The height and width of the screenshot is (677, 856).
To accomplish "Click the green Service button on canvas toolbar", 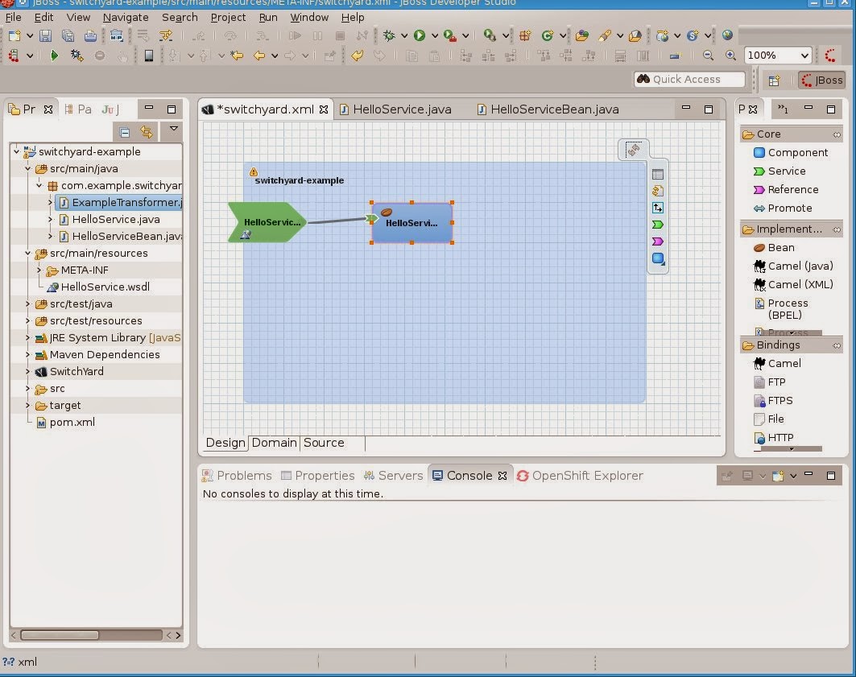I will tap(658, 225).
